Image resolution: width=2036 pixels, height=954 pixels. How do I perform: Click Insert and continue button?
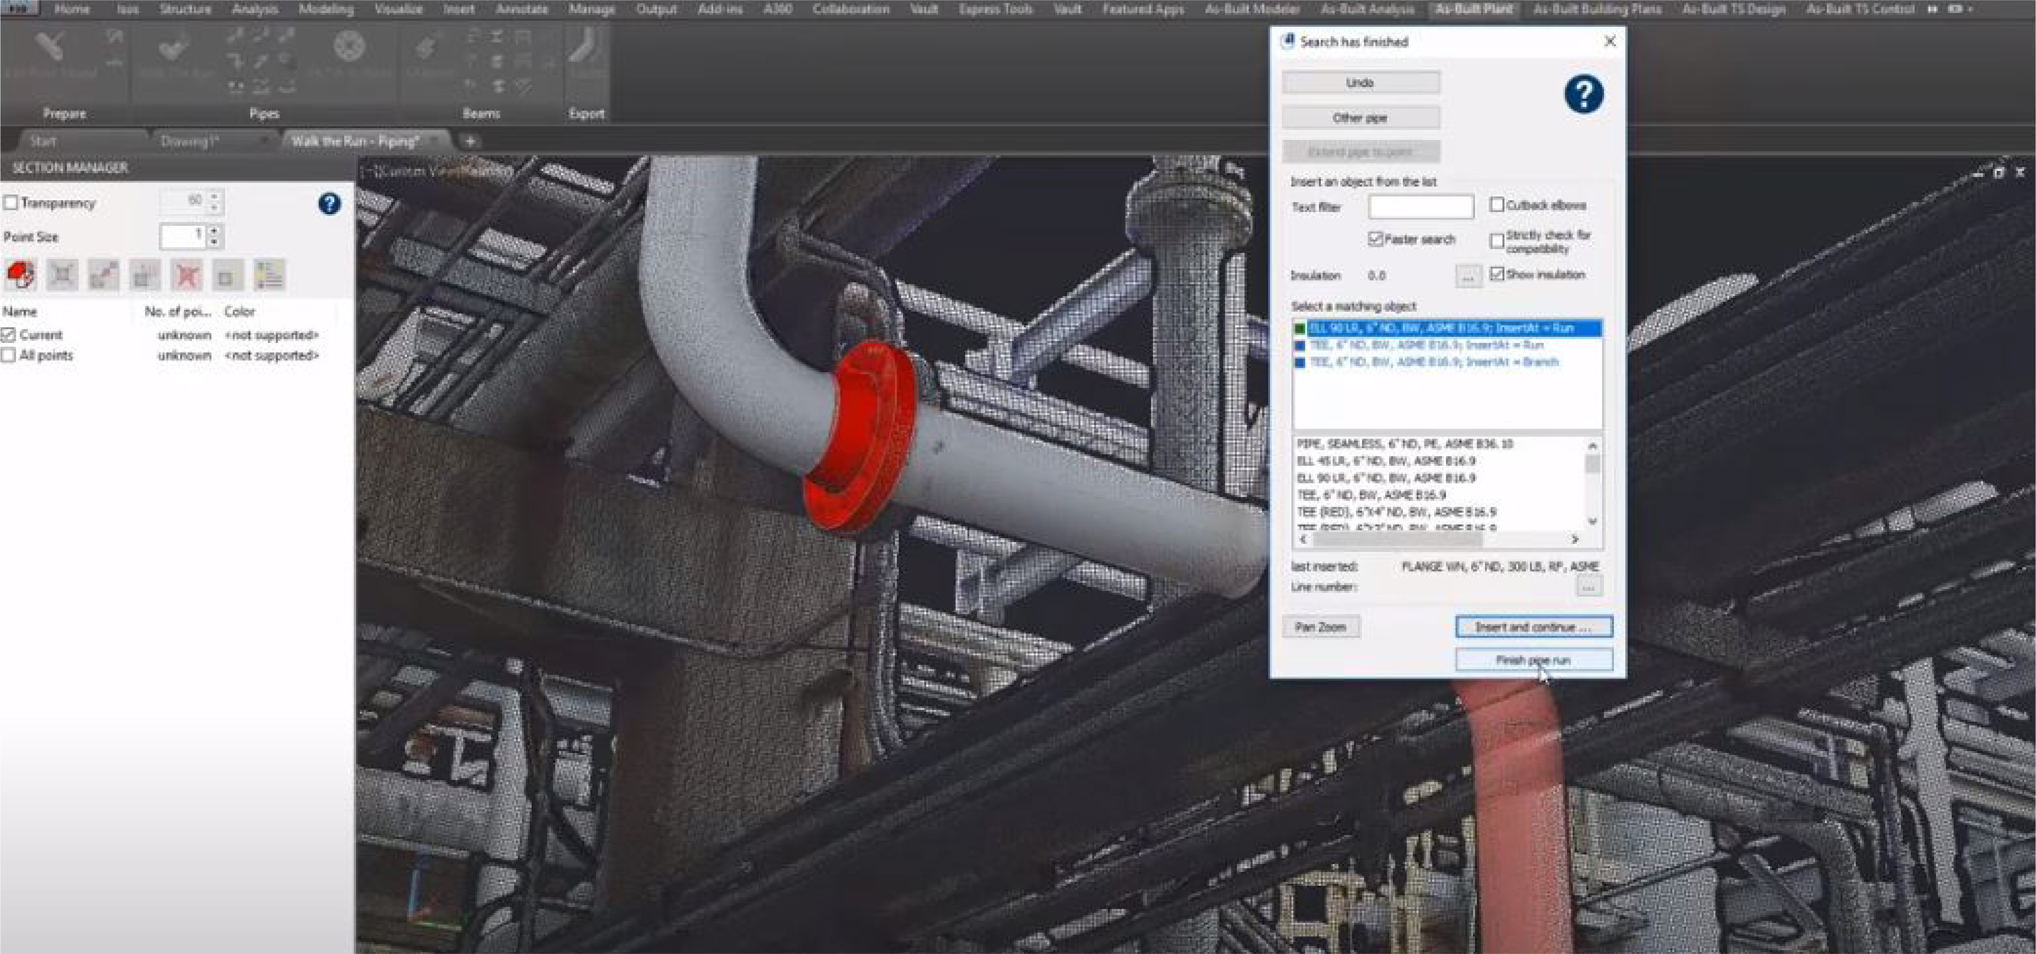click(1533, 627)
